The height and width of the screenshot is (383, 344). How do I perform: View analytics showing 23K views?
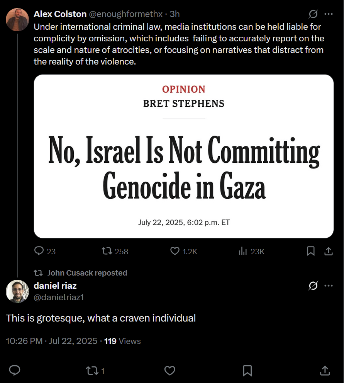coord(252,251)
